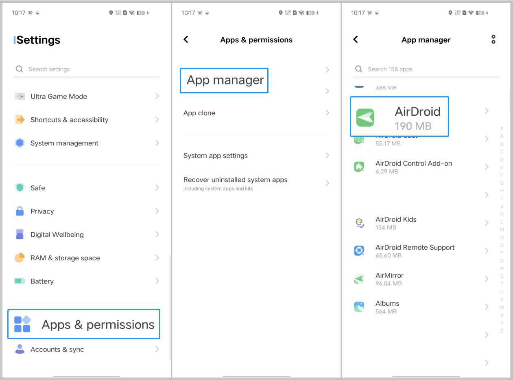Expand the AirDroid Kids chevron
The height and width of the screenshot is (380, 513).
click(x=487, y=222)
